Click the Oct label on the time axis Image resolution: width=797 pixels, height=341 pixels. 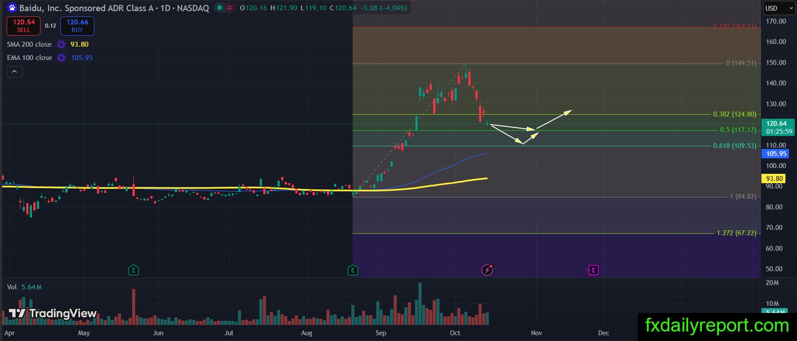coord(455,333)
